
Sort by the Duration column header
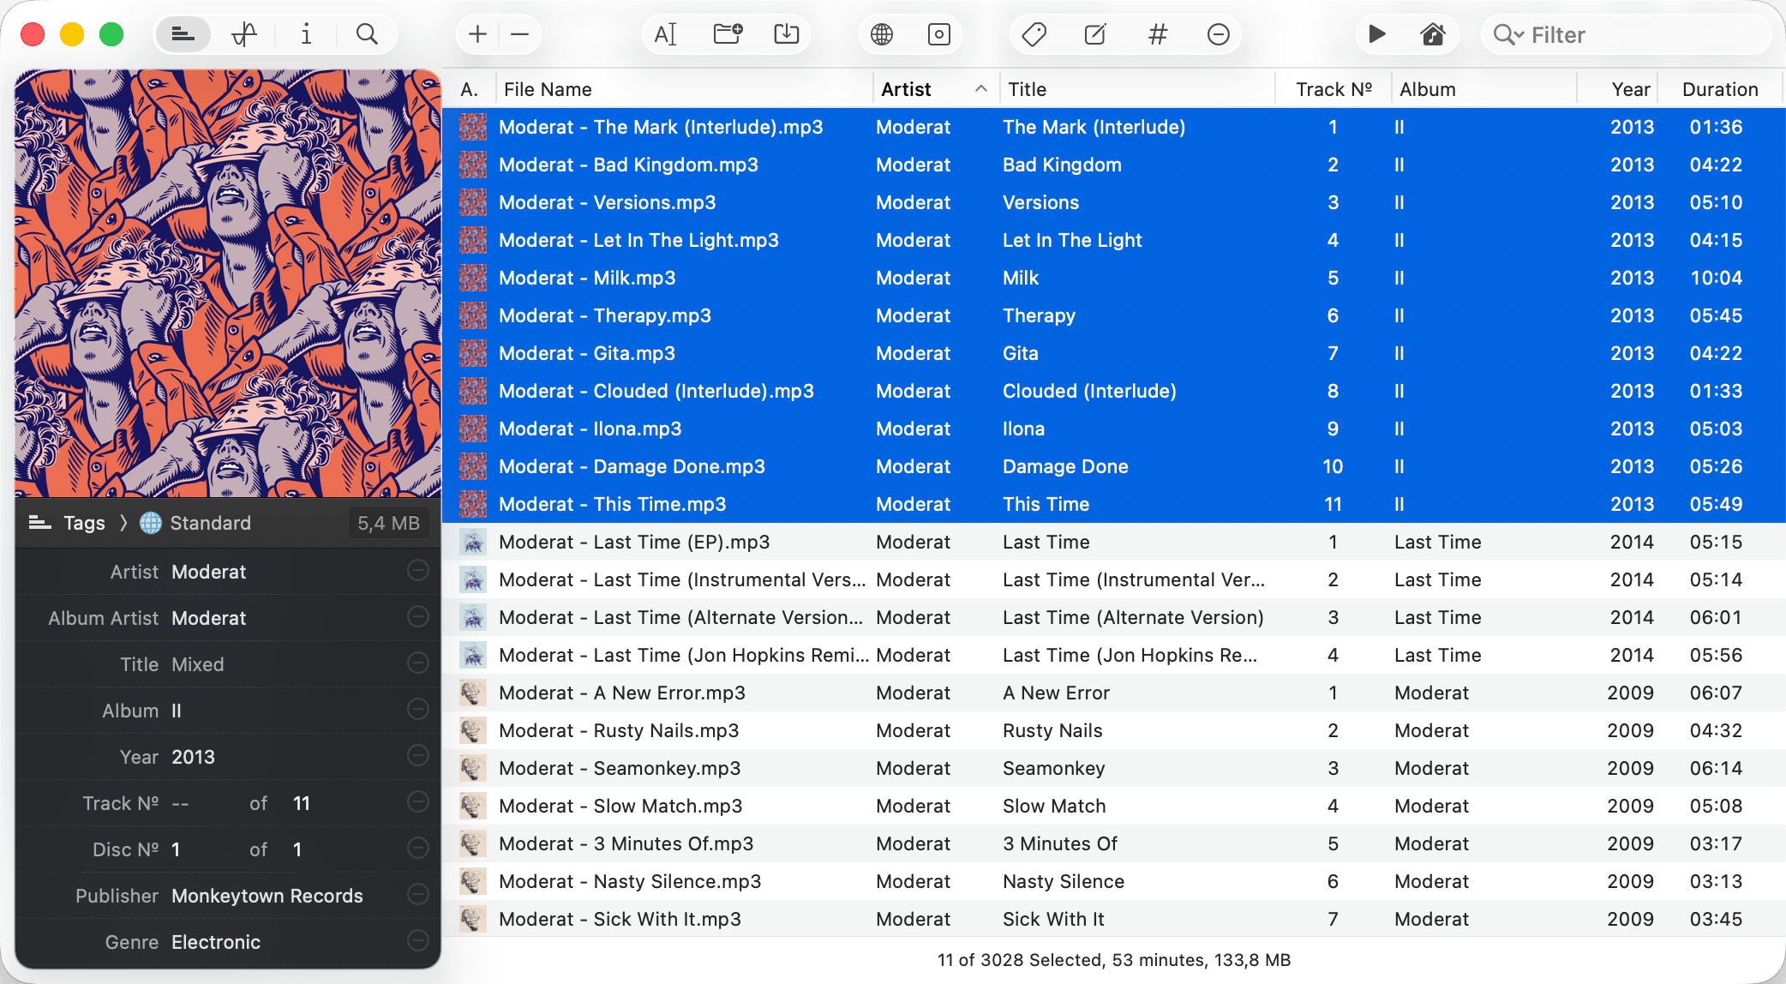[1719, 89]
